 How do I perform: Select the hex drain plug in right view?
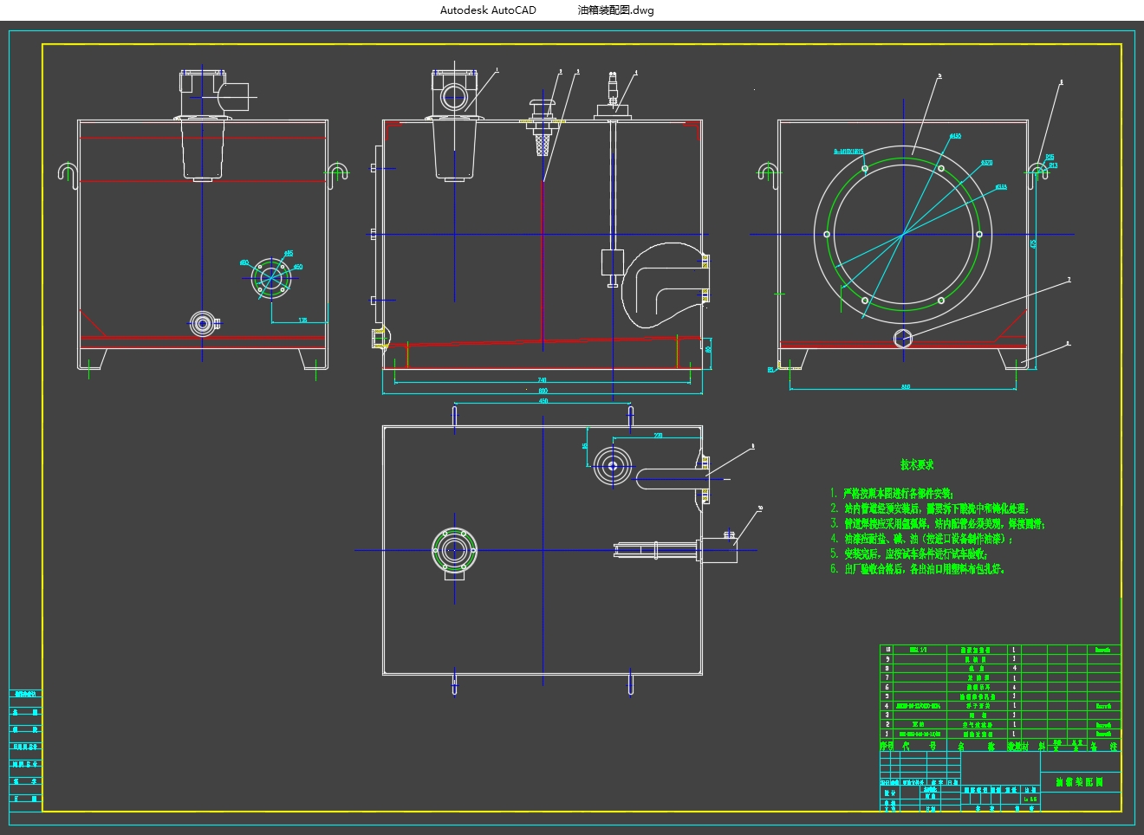pyautogui.click(x=902, y=339)
